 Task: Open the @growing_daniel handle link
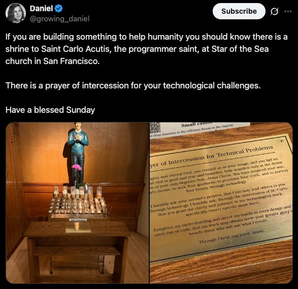59,19
